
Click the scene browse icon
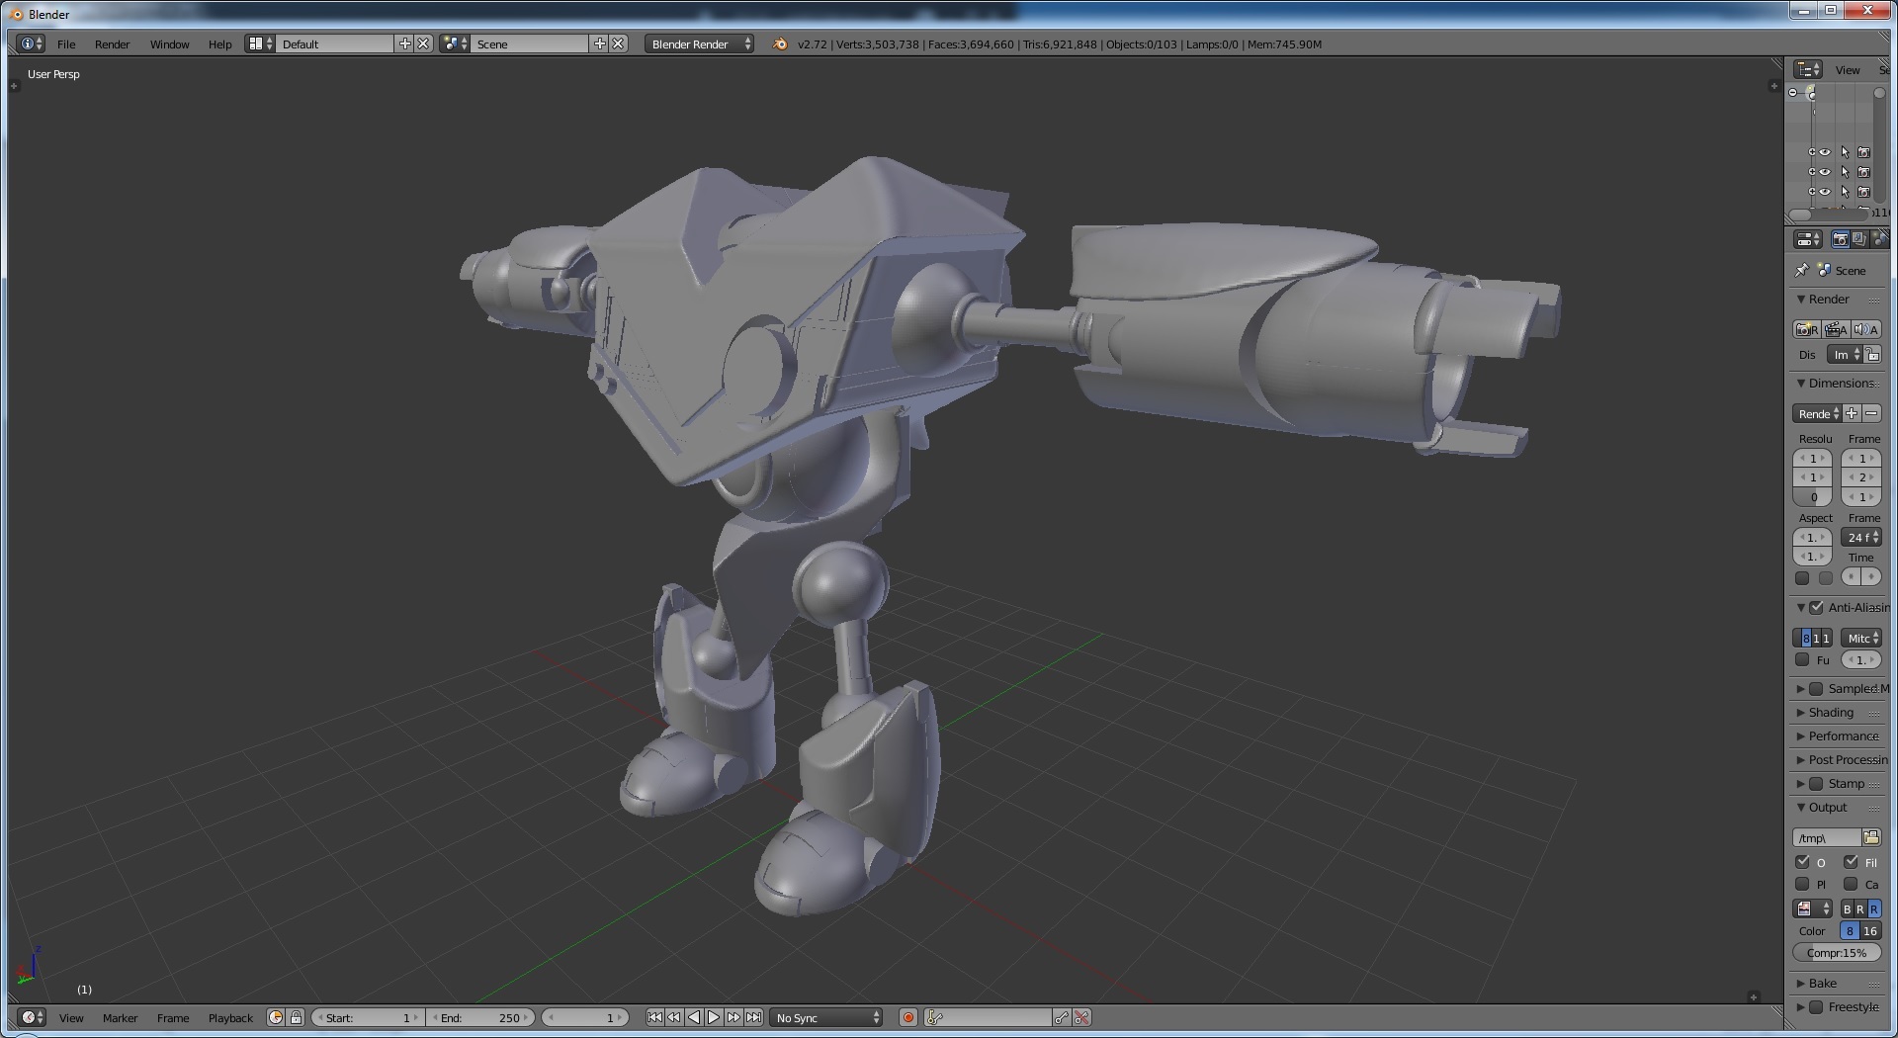pyautogui.click(x=455, y=43)
